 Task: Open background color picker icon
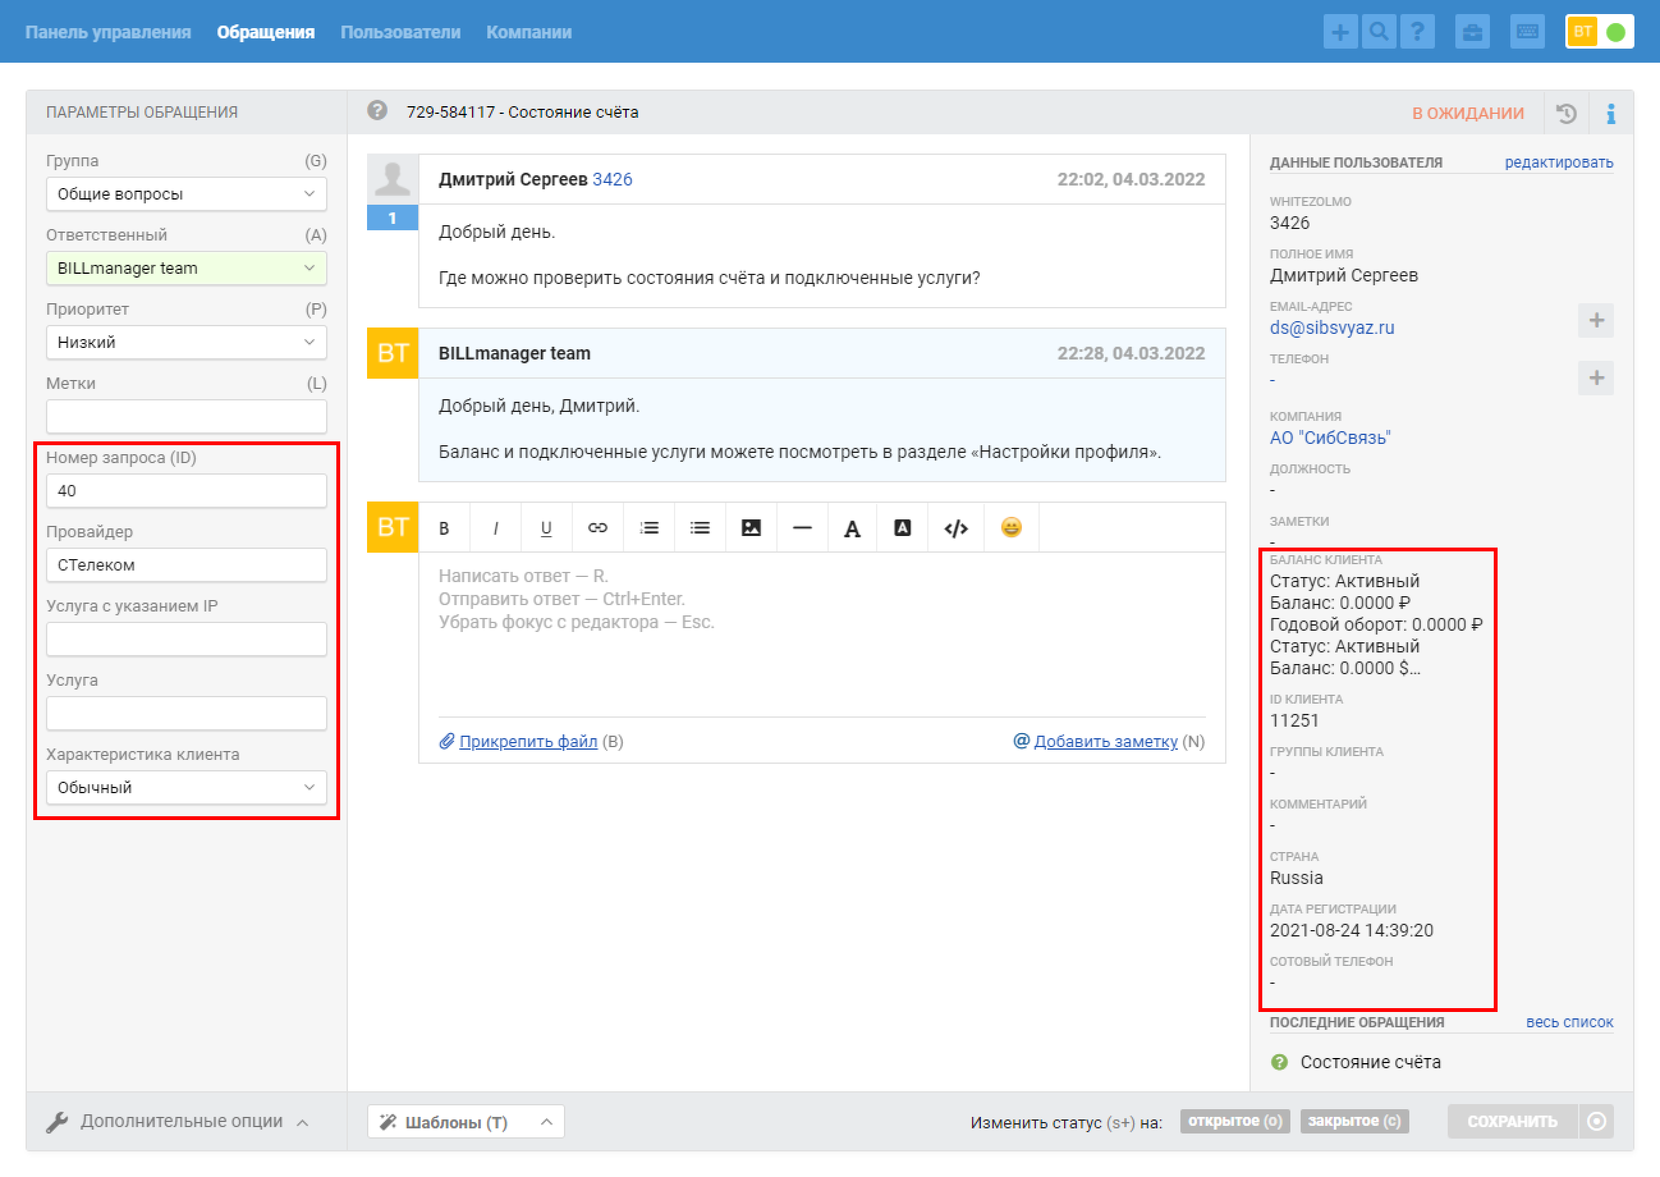pos(902,528)
